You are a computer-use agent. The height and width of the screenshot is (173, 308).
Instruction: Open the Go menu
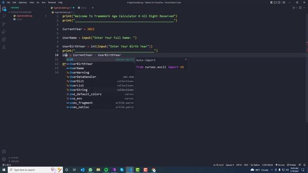[38, 2]
